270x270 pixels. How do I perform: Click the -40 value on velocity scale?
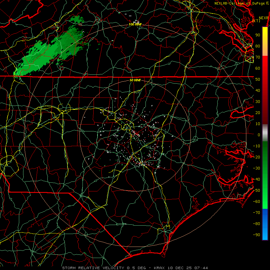(256, 179)
